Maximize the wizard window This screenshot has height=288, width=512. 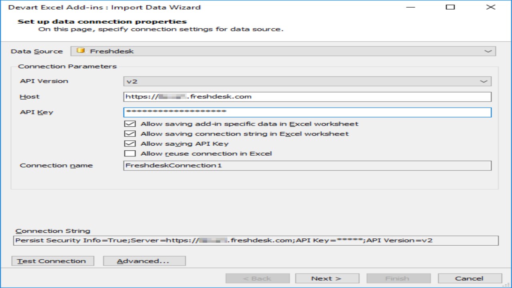point(450,7)
